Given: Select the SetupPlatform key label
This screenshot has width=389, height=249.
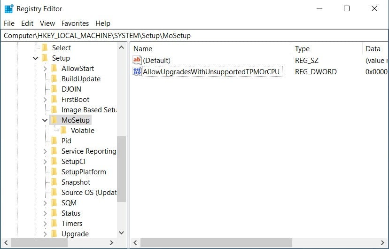Looking at the screenshot, I should pyautogui.click(x=84, y=172).
